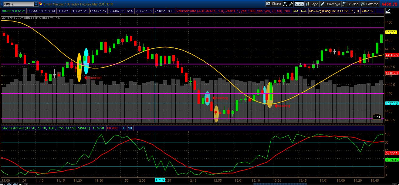Click the curve scale icon at chart top-right
This screenshot has height=185, width=399.
tap(389, 11)
